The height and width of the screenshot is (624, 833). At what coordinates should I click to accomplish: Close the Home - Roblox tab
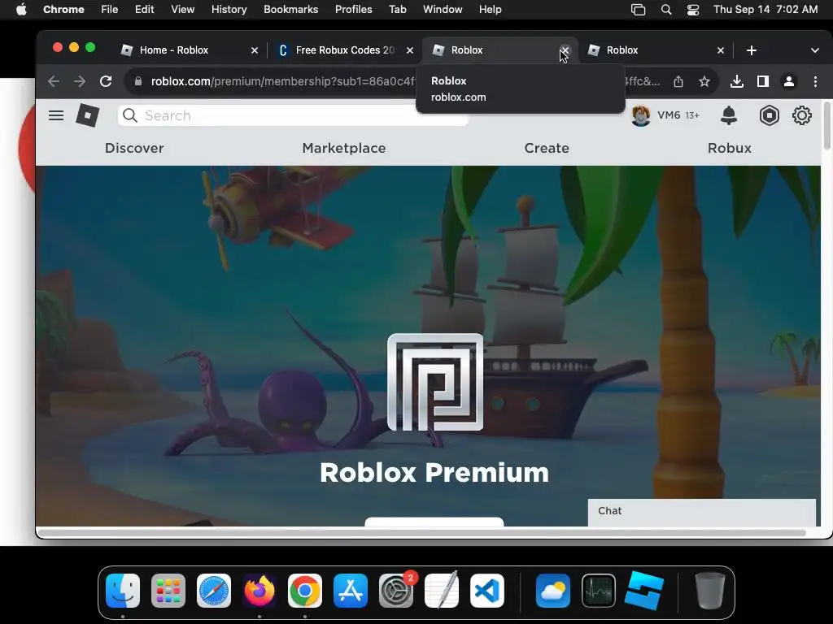point(254,50)
